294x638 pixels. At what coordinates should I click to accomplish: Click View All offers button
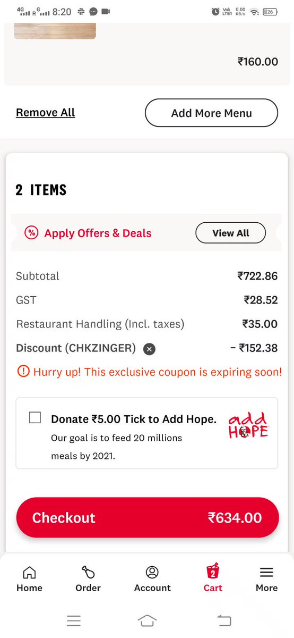click(231, 233)
